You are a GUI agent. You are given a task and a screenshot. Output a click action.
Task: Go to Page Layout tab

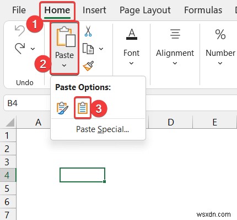pos(145,11)
